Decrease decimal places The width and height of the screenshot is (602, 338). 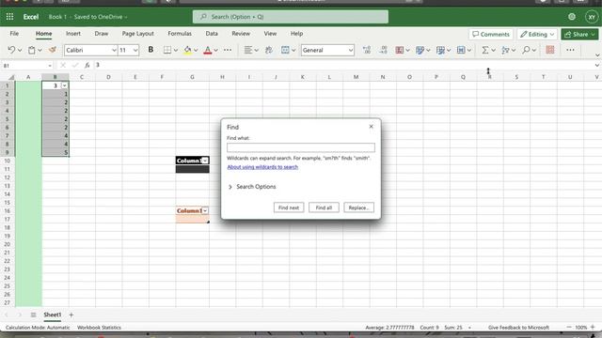pos(383,50)
